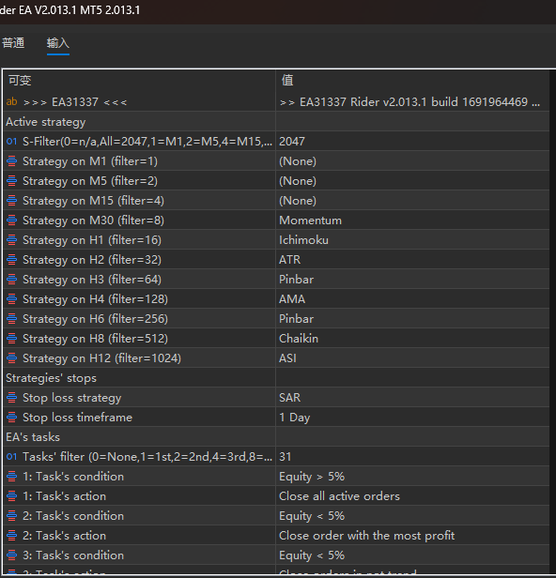Click the enum icon beside Strategy on M1
Screen dimensions: 556x578
coord(12,161)
